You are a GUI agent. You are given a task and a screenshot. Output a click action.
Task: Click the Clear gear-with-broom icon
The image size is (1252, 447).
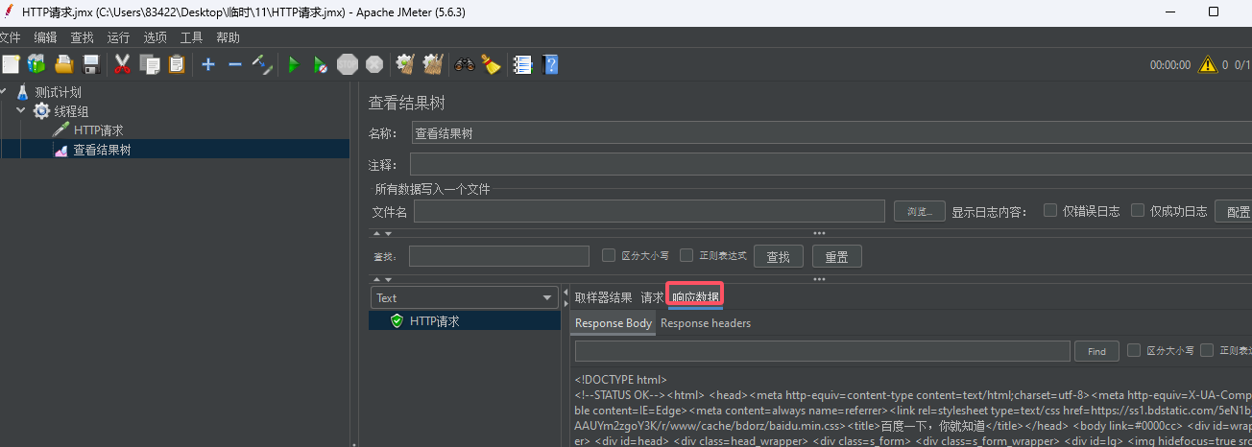(405, 64)
